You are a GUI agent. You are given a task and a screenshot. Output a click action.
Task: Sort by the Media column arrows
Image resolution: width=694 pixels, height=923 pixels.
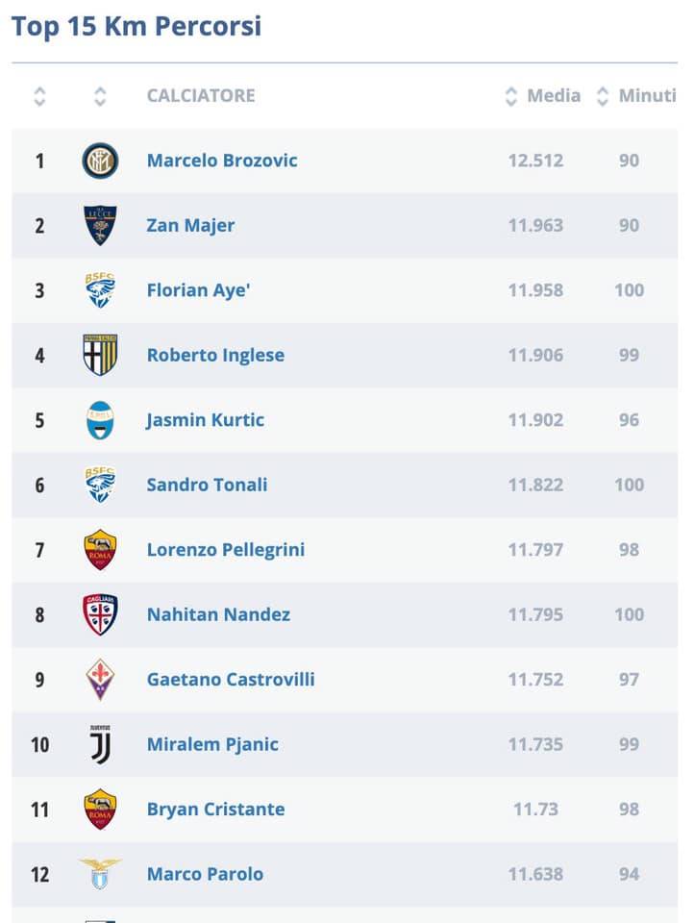(511, 96)
